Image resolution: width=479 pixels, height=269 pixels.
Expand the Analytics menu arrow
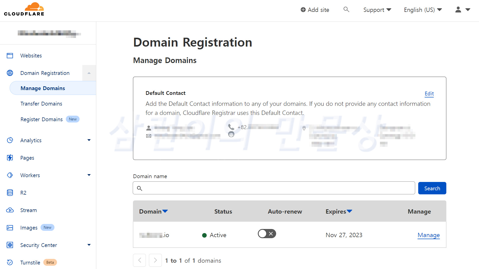pos(89,140)
